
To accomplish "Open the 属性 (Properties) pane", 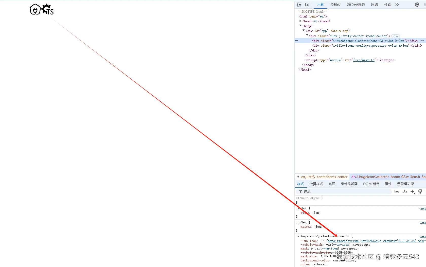I will [x=388, y=184].
